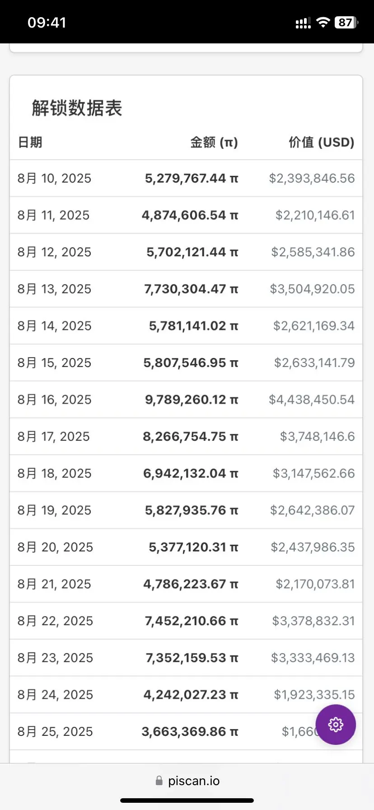Tap the piscan.io address bar
Viewport: 374px width, 810px height.
coord(187,781)
